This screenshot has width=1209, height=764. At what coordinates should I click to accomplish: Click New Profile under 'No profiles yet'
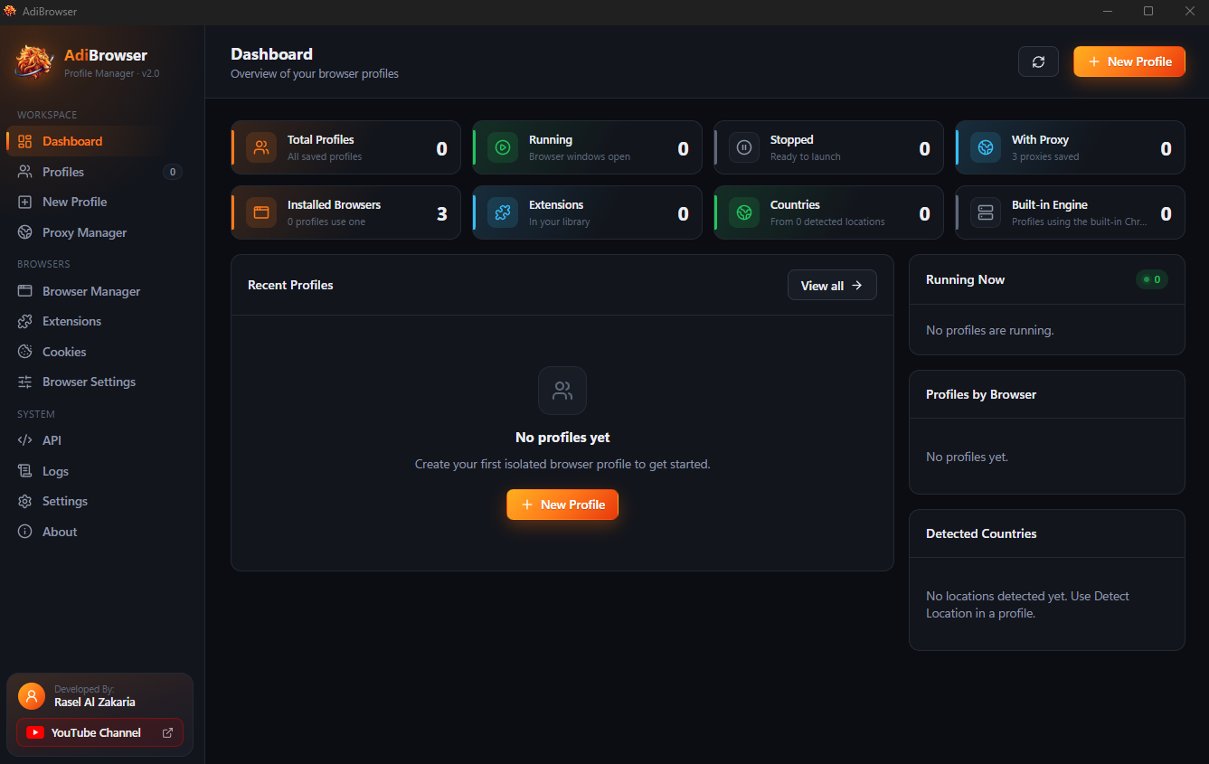[562, 505]
